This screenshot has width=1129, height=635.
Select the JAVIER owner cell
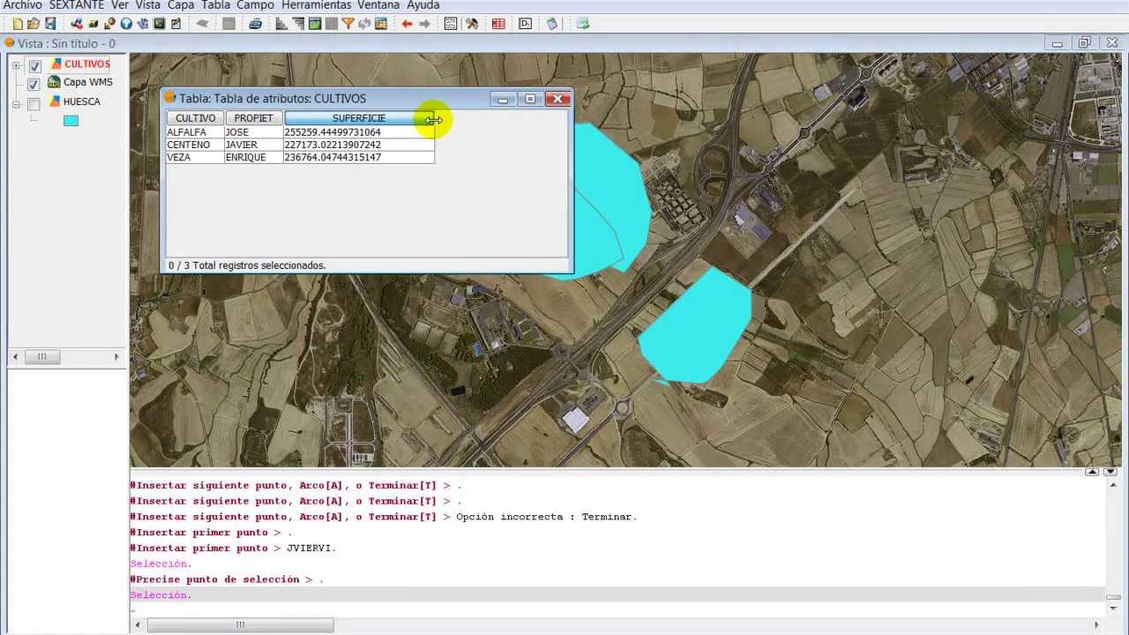[x=254, y=145]
